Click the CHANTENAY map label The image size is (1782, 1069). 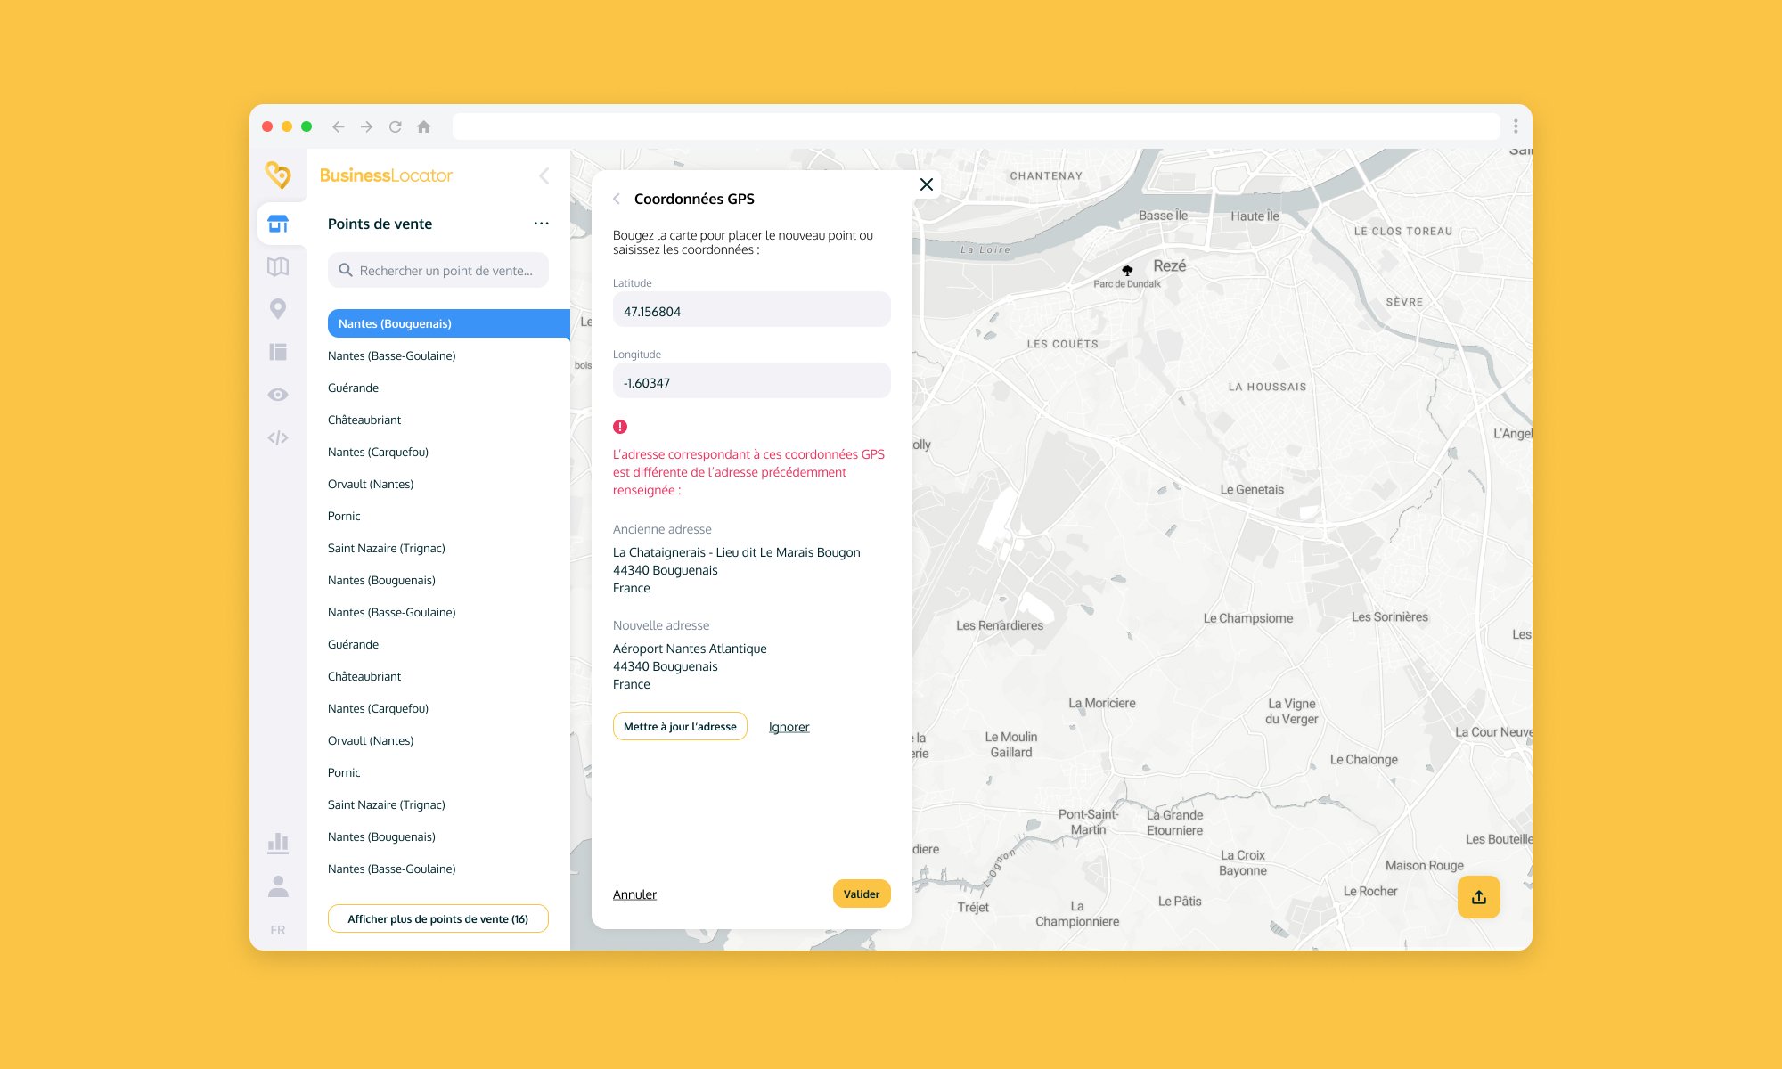coord(1046,175)
